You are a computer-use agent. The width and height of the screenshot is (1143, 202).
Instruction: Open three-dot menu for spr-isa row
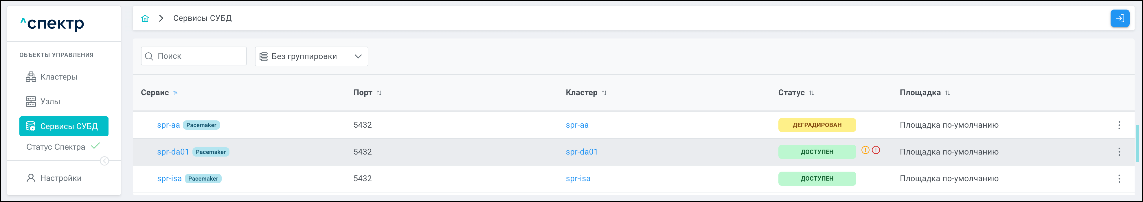point(1119,179)
